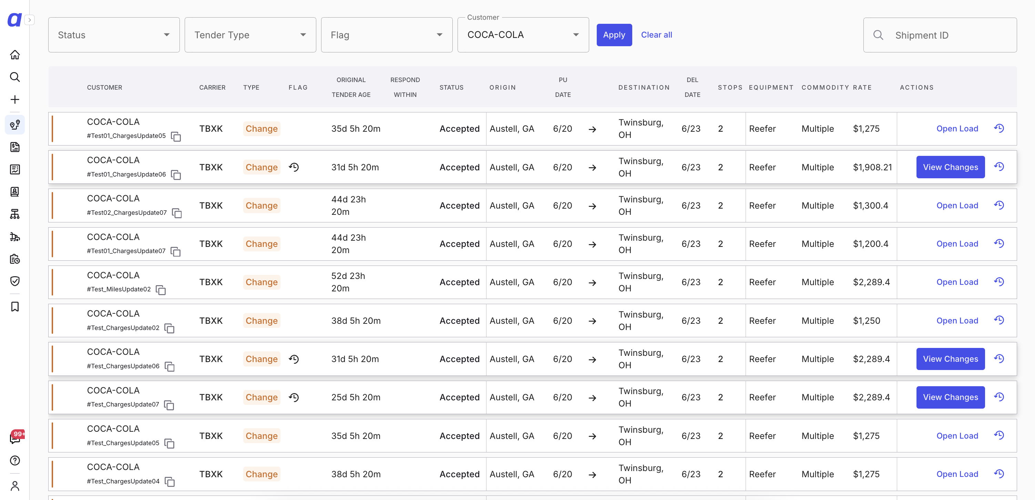Screen dimensions: 1035x500
Task: Copy shipment ID #Test_ChargesUpdate06
Action: click(170, 367)
